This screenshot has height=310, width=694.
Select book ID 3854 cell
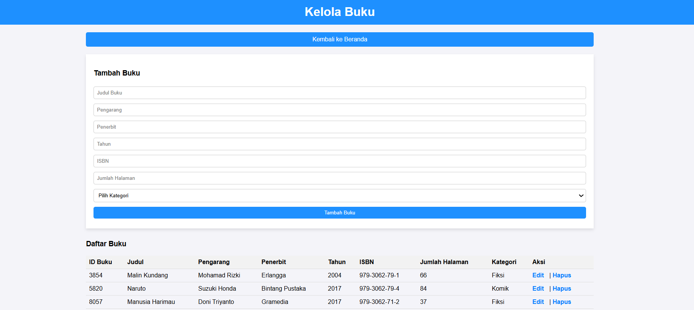pyautogui.click(x=96, y=275)
